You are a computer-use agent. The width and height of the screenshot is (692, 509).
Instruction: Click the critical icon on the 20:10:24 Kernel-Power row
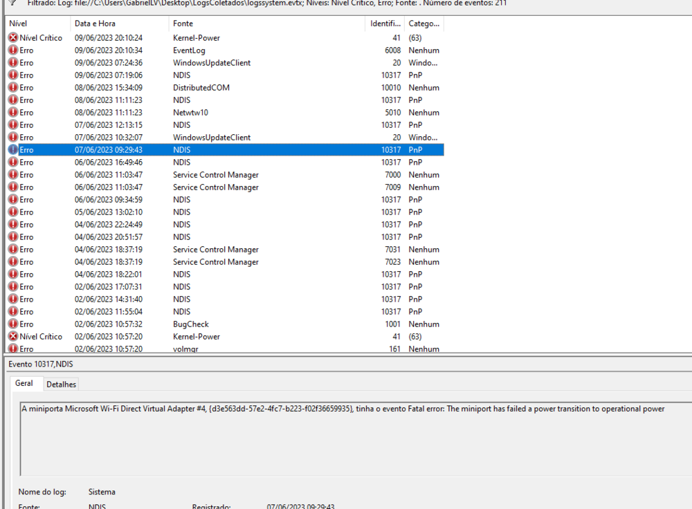13,38
